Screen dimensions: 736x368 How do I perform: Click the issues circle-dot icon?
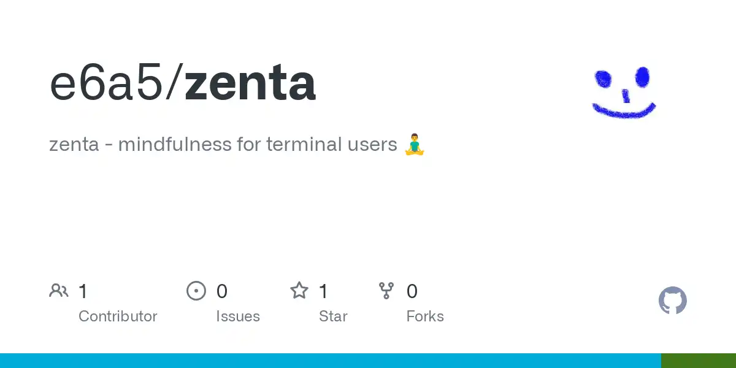coord(196,291)
